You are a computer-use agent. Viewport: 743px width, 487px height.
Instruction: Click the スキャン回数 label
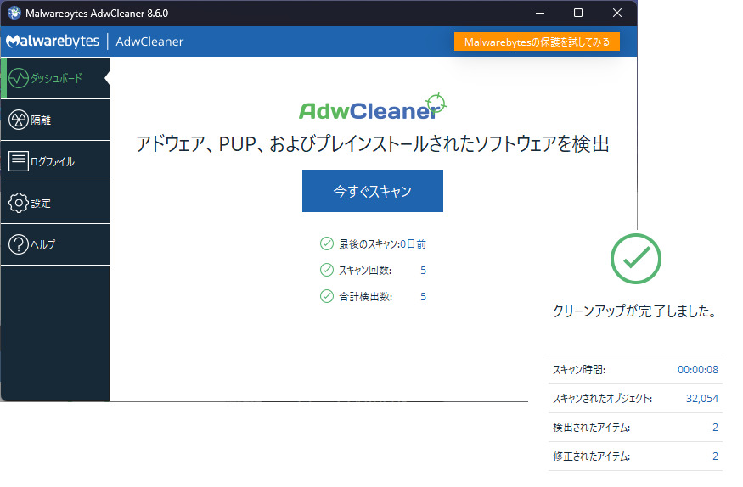(x=365, y=271)
